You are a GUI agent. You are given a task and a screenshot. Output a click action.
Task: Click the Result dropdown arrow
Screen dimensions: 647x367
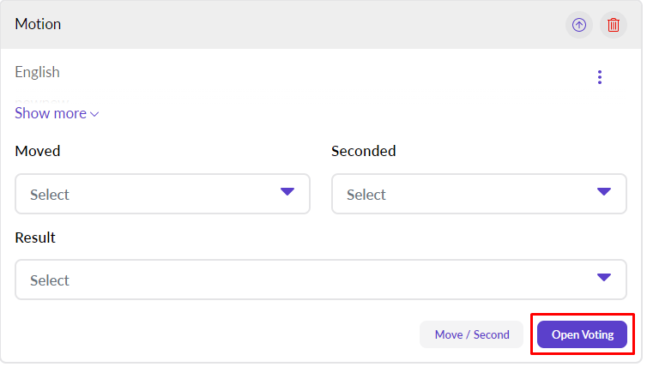coord(604,277)
